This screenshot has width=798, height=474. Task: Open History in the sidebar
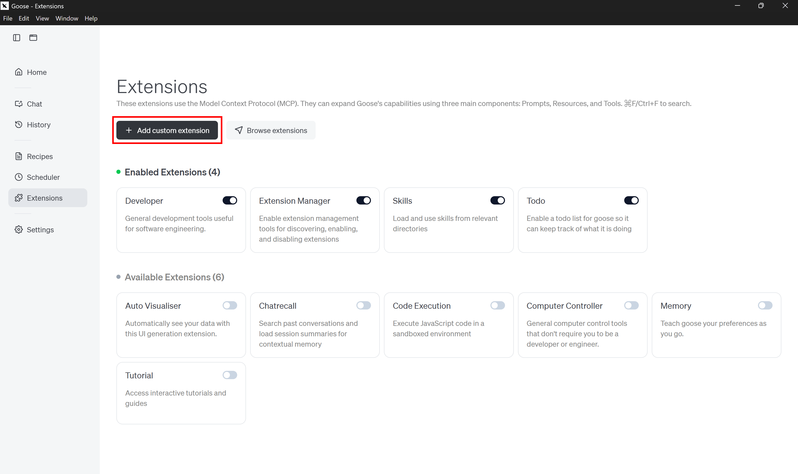coord(48,124)
